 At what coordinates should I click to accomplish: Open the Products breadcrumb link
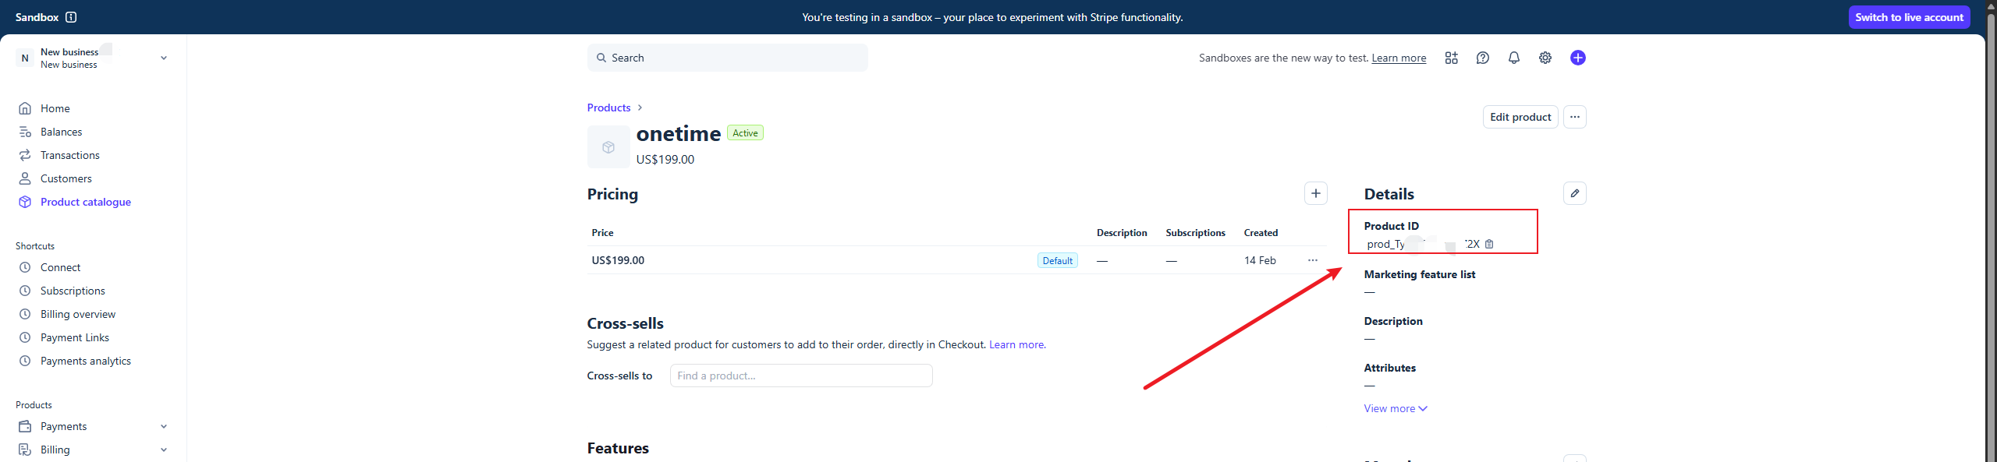click(608, 108)
